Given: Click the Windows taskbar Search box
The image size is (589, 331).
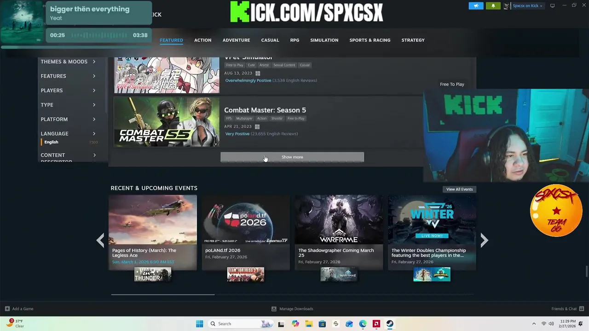Looking at the screenshot, I should pyautogui.click(x=240, y=324).
